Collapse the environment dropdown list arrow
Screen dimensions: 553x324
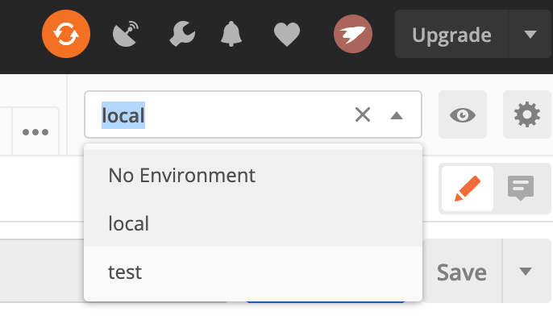pos(396,115)
